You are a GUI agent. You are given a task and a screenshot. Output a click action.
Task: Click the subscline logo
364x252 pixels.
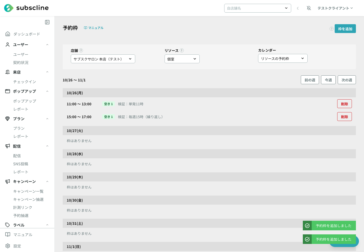[x=26, y=8]
